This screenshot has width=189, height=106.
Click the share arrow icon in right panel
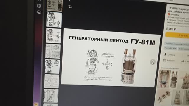tap(183, 61)
